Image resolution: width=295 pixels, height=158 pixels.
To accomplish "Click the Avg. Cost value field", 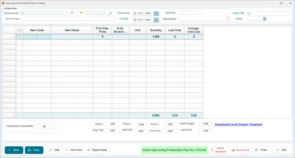I will (112, 130).
